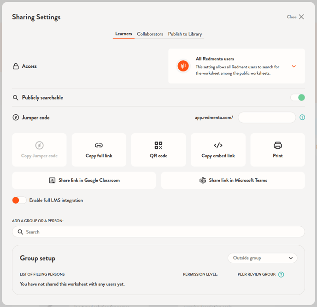Enable full LMS integration toggle
This screenshot has width=317, height=307.
coord(19,200)
